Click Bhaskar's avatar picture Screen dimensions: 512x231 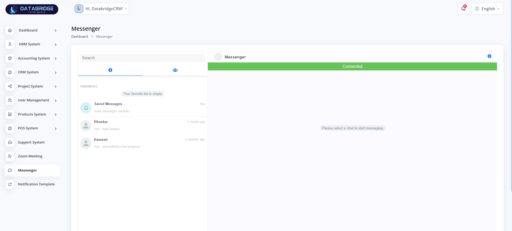coord(86,126)
